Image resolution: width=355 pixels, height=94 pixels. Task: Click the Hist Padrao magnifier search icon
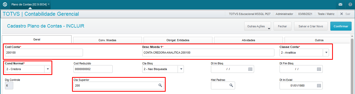click(231, 86)
